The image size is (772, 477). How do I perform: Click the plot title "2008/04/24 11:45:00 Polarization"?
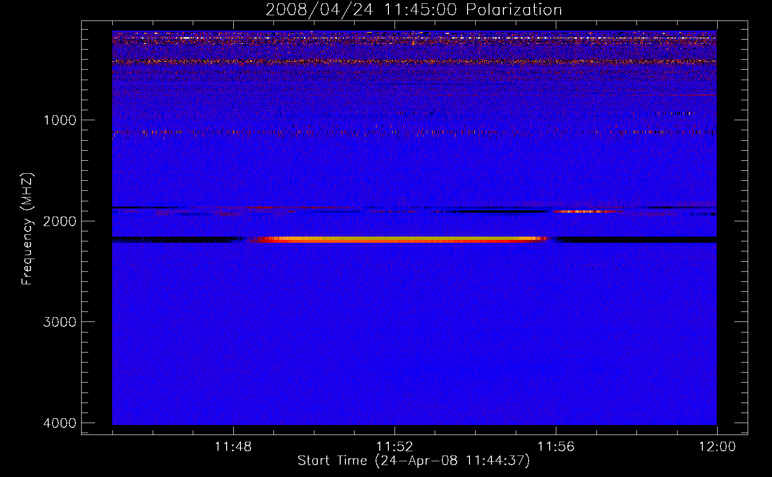(x=413, y=10)
